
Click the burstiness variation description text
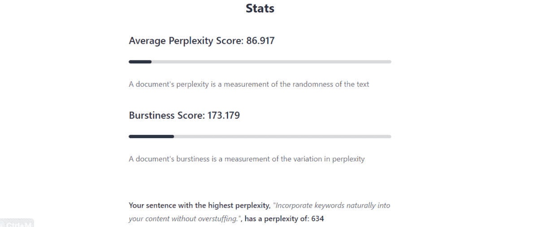pos(247,159)
